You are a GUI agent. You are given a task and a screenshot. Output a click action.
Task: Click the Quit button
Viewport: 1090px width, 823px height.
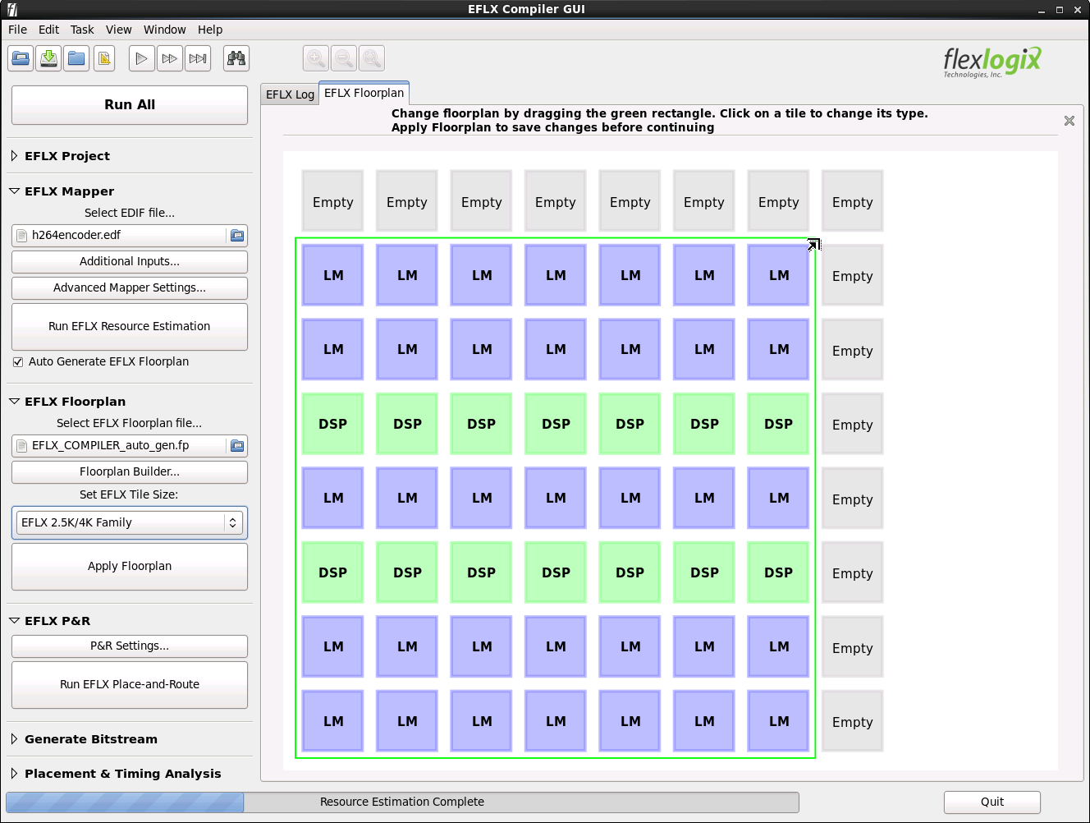coord(992,802)
